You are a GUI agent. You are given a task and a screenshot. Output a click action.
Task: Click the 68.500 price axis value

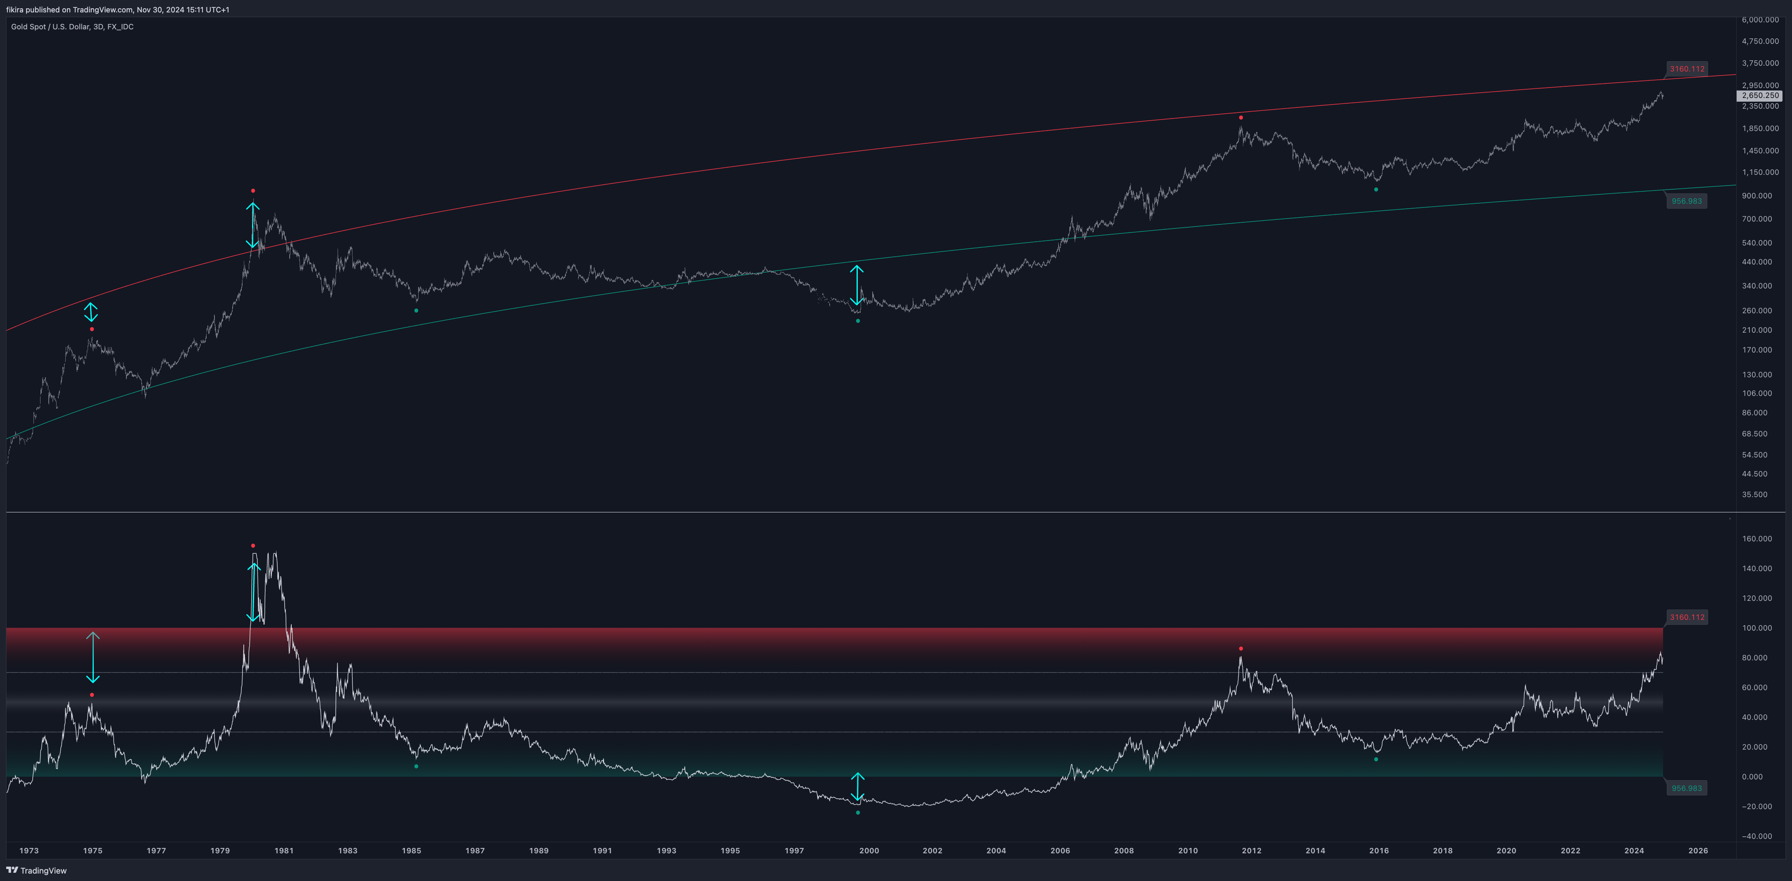pyautogui.click(x=1754, y=434)
